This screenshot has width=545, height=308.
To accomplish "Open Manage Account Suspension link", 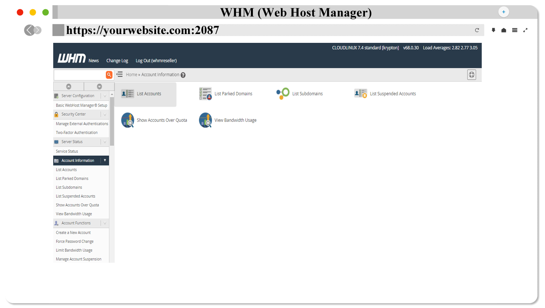I will (x=78, y=259).
